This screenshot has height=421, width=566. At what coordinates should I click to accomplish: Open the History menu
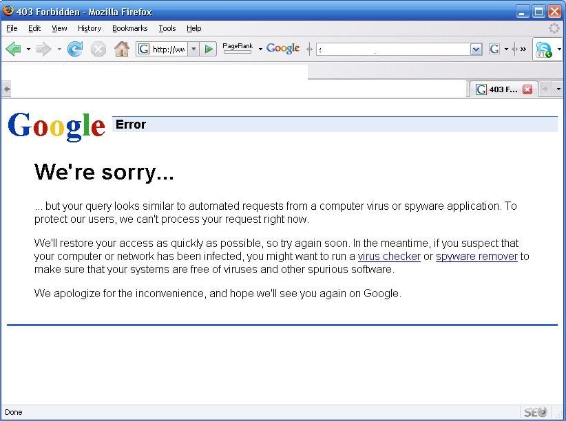pyautogui.click(x=90, y=28)
